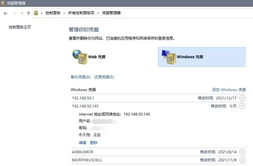Expand the 192.168.50.1 credential entry
Viewport: 253px width, 166px height.
(x=242, y=98)
